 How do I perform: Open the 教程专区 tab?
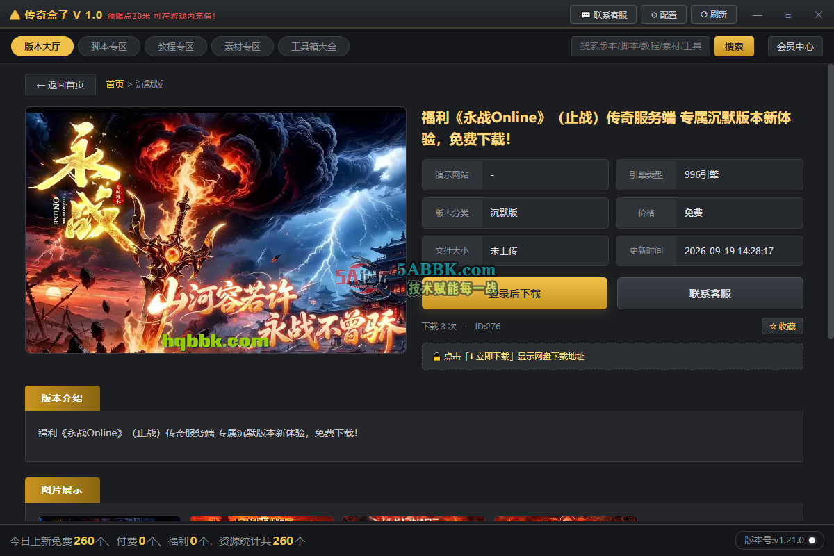click(x=176, y=47)
